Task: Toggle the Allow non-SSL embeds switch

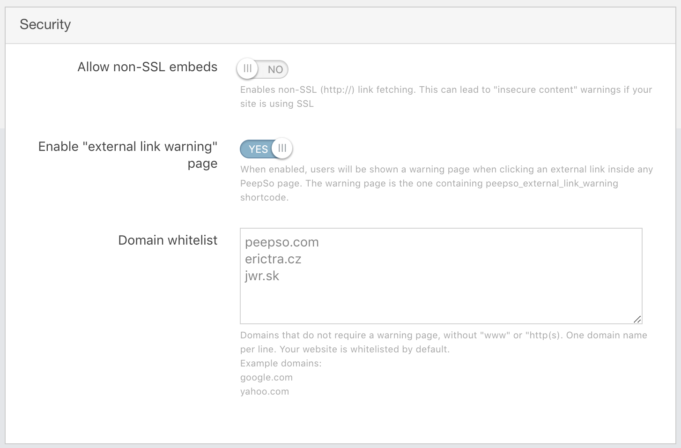Action: (262, 69)
